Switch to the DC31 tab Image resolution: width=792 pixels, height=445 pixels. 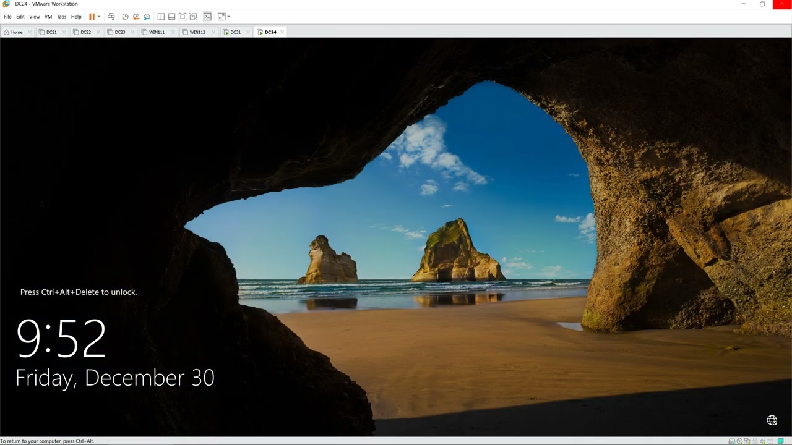coord(235,32)
